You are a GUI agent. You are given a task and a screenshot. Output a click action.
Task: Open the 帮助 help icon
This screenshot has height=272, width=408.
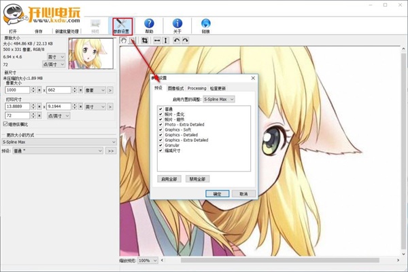149,26
